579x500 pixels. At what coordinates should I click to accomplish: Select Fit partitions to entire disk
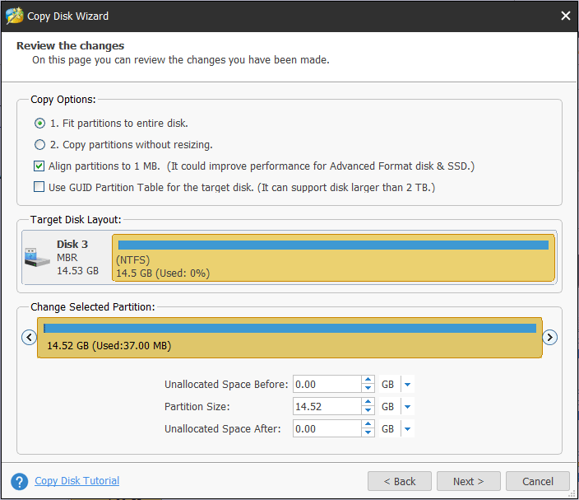point(39,124)
